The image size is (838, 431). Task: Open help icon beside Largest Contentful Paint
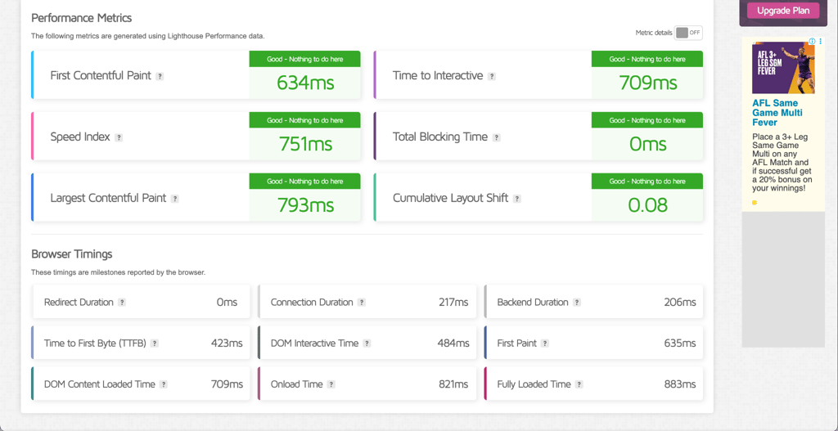pyautogui.click(x=175, y=199)
